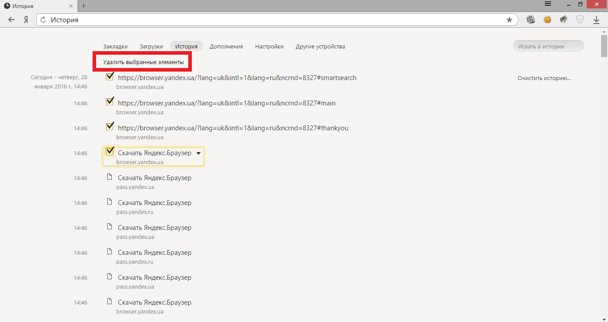
Task: Click the shield protection icon
Action: (x=580, y=20)
